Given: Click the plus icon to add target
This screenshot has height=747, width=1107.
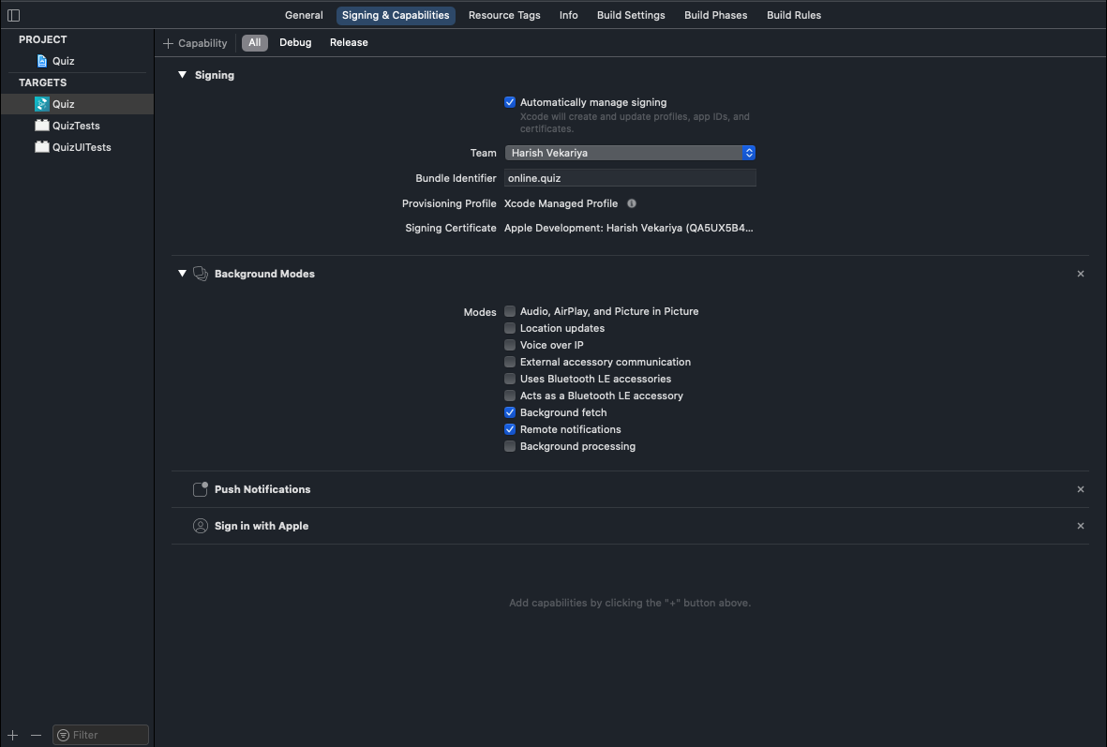Looking at the screenshot, I should pyautogui.click(x=13, y=736).
